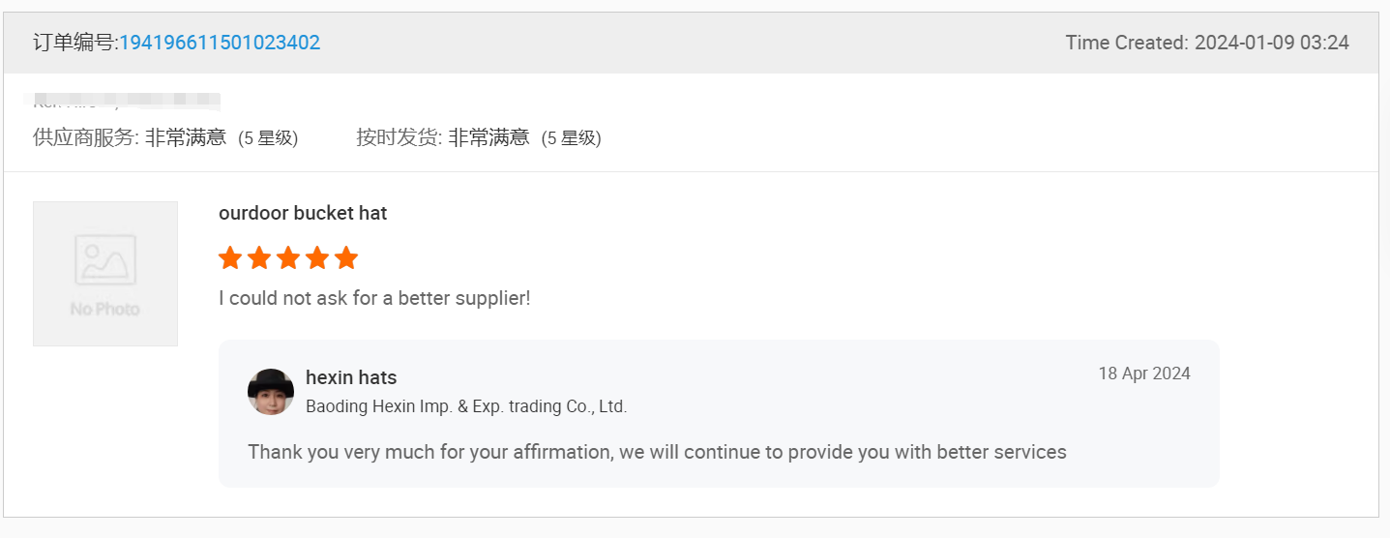Click the hexin hats seller name

[x=351, y=377]
